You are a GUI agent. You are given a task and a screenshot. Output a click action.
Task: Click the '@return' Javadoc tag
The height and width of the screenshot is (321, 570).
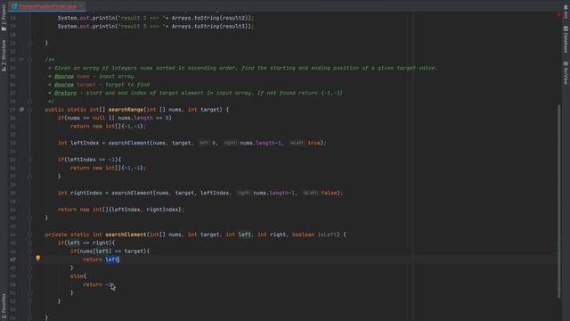[65, 93]
